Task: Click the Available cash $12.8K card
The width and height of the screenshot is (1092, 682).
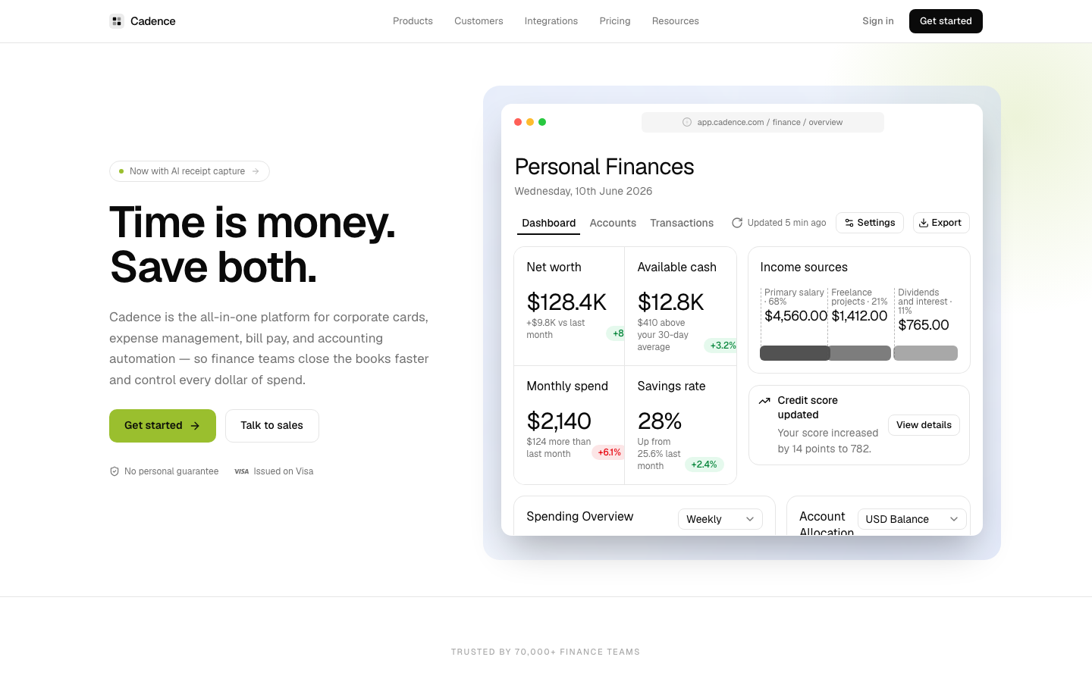Action: click(680, 306)
